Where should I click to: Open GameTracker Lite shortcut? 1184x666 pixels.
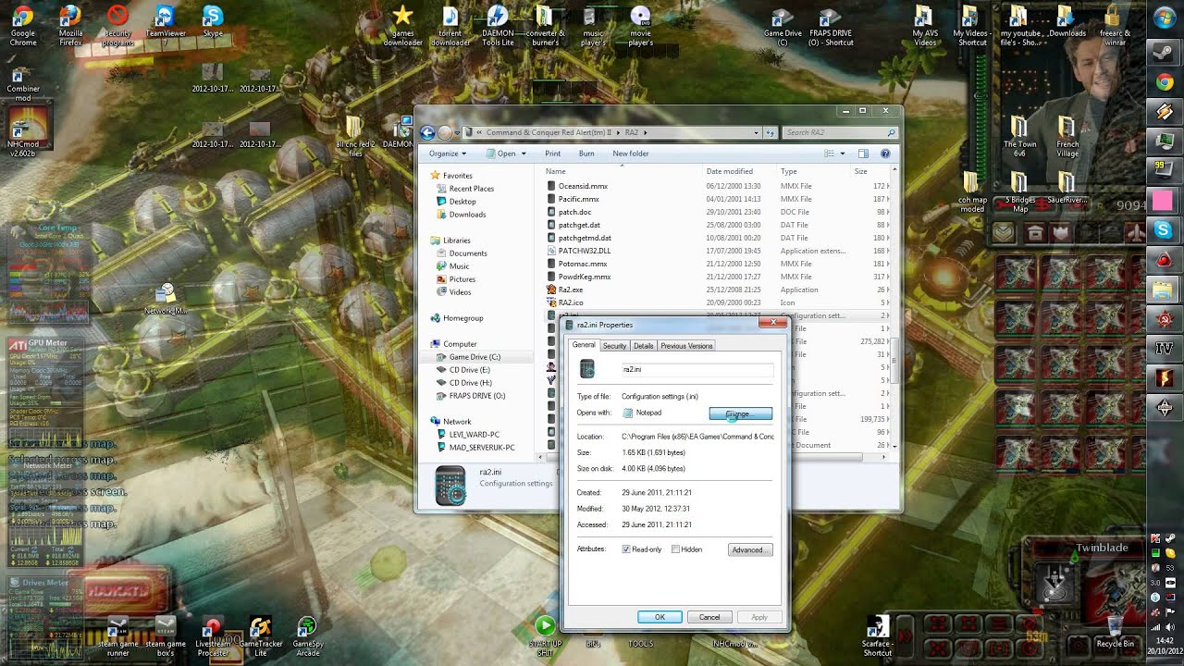[260, 636]
